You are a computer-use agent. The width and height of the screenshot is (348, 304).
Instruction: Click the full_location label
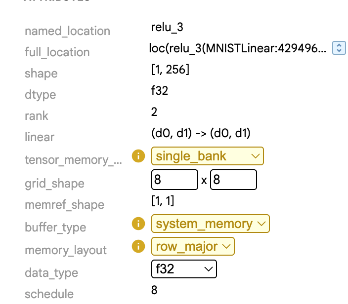57,52
